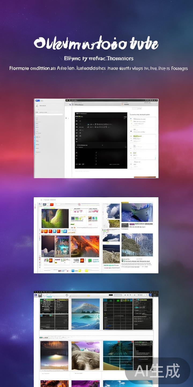Click the blue icon at the bottom screenshot's top-right corner
The width and height of the screenshot is (193, 387).
pyautogui.click(x=150, y=295)
